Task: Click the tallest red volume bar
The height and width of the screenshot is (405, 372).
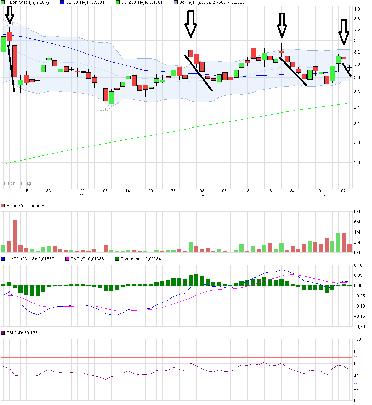Action: [15, 236]
